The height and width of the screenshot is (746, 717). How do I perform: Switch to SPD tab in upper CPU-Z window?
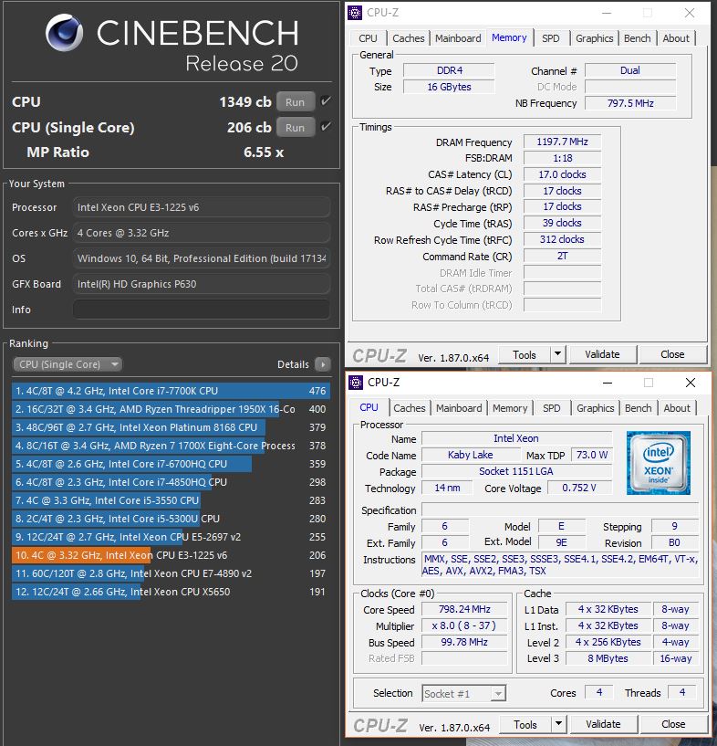[551, 38]
